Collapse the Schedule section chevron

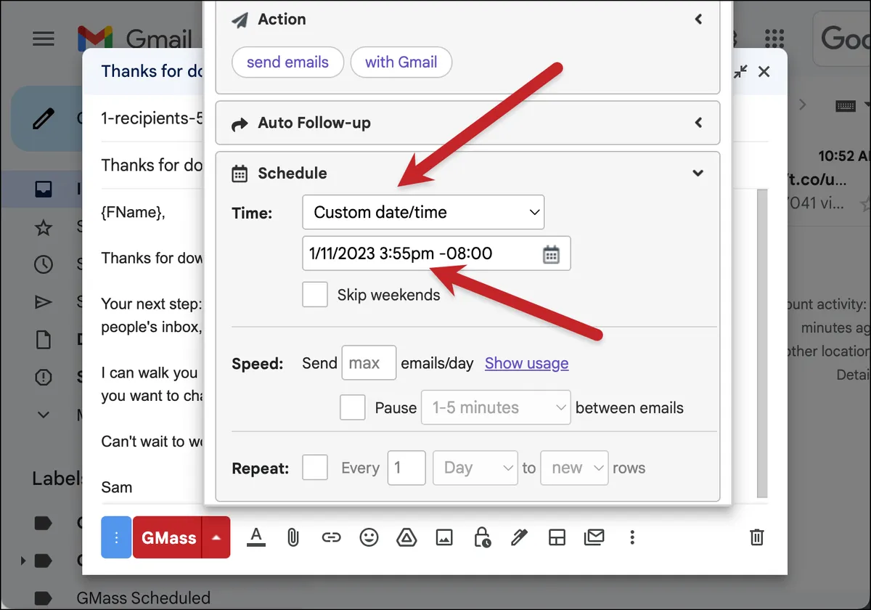click(698, 173)
